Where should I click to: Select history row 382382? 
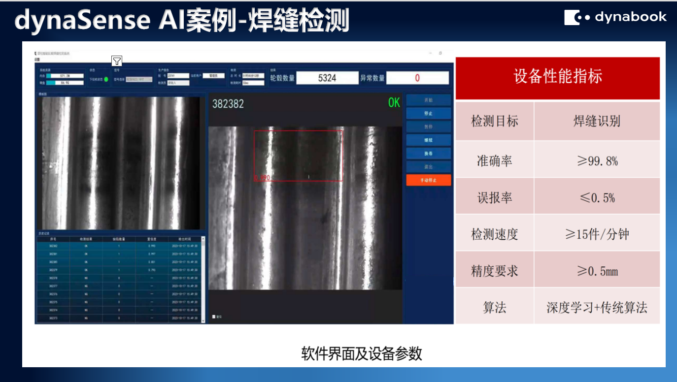[x=119, y=246]
